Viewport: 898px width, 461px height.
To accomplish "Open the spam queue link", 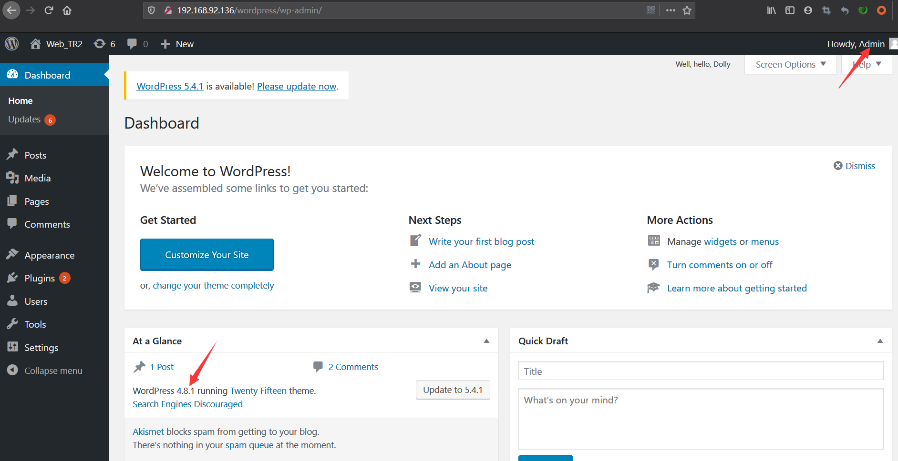I will pyautogui.click(x=249, y=445).
